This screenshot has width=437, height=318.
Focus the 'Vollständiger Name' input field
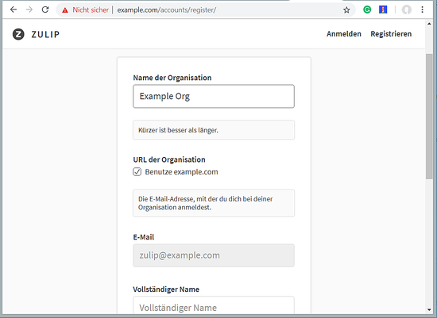point(214,306)
